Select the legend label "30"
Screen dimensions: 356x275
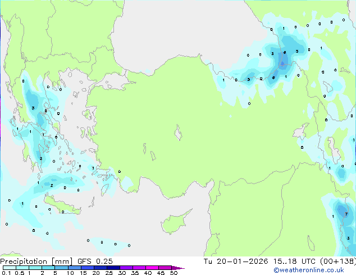pyautogui.click(x=122, y=273)
